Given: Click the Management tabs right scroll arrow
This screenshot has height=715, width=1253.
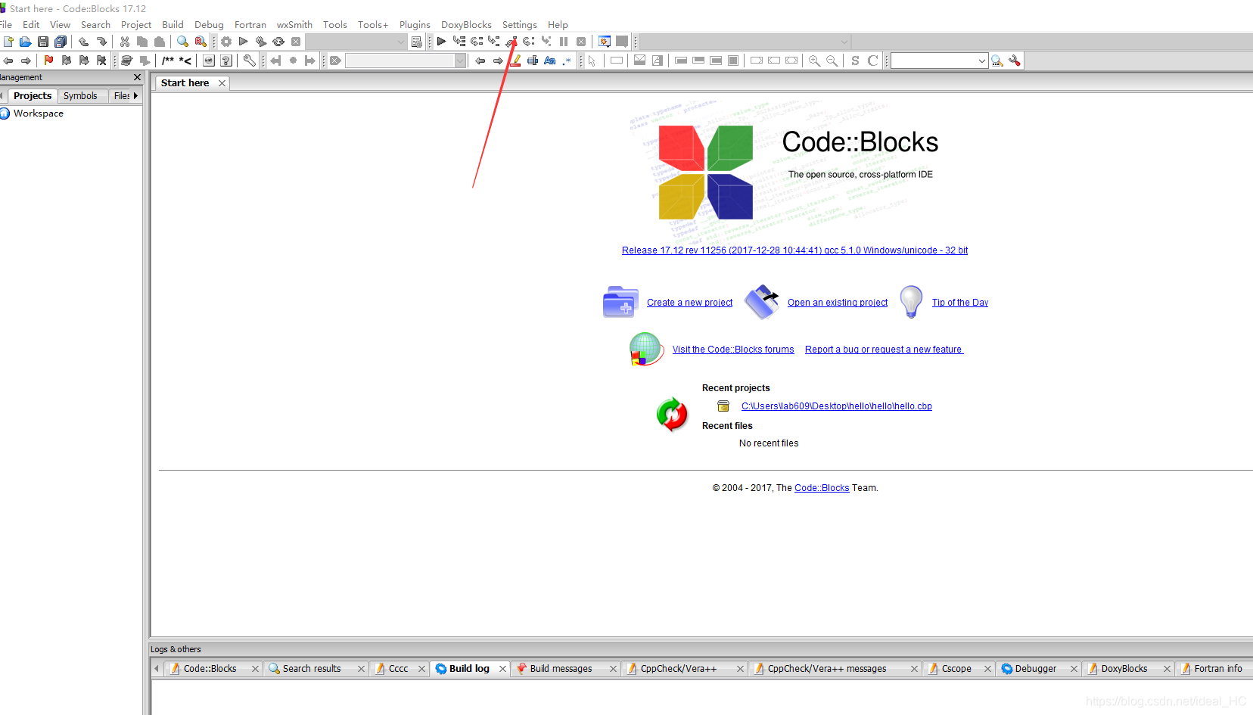Looking at the screenshot, I should click(x=136, y=95).
